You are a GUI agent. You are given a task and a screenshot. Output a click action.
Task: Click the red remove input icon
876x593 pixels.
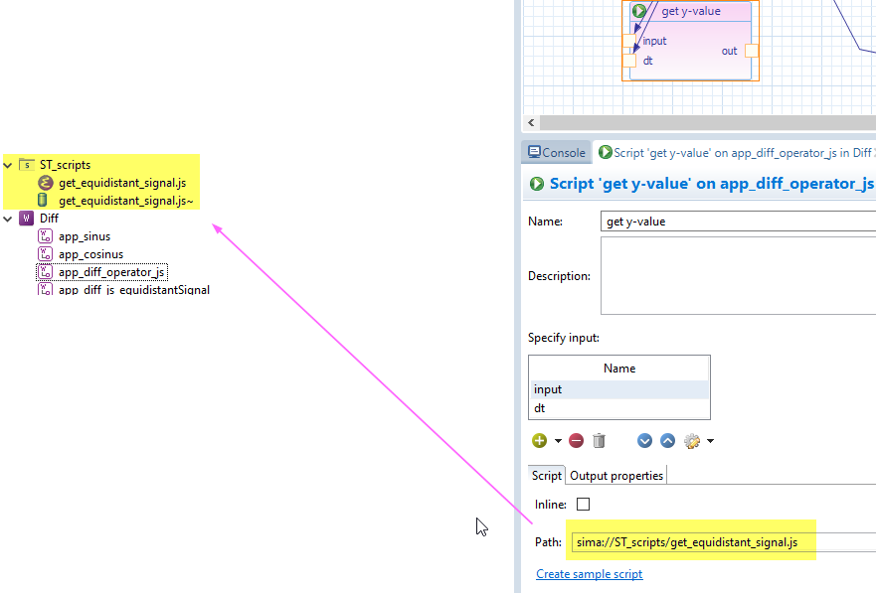(577, 441)
